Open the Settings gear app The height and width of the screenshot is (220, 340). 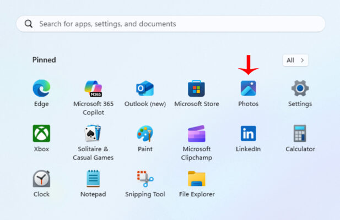(300, 89)
